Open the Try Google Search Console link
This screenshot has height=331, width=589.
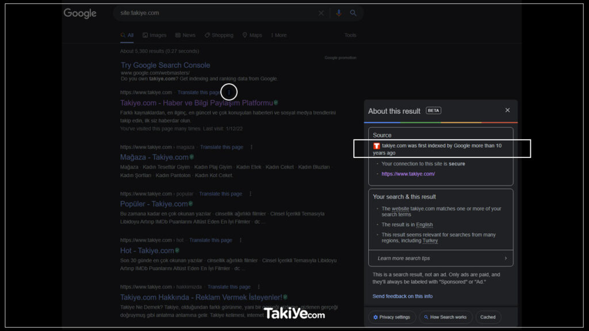(165, 65)
